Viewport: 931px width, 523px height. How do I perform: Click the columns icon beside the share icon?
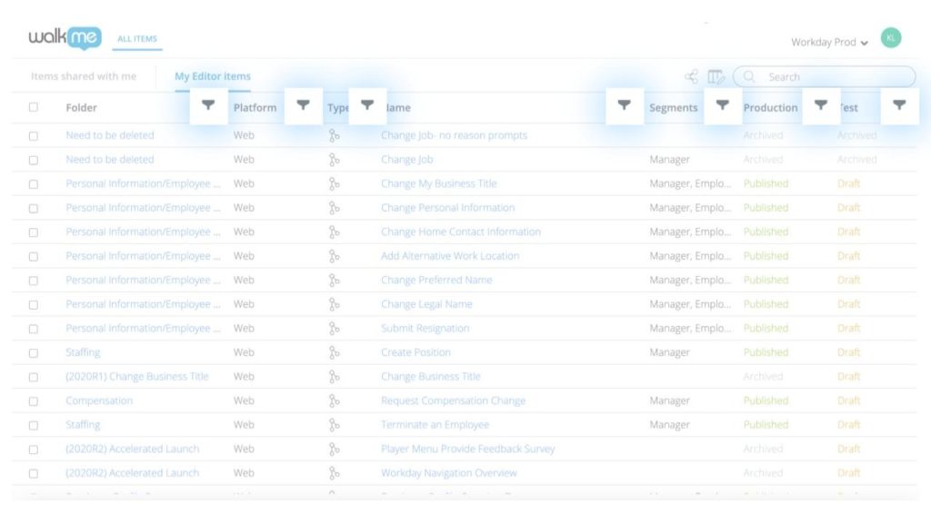[715, 76]
